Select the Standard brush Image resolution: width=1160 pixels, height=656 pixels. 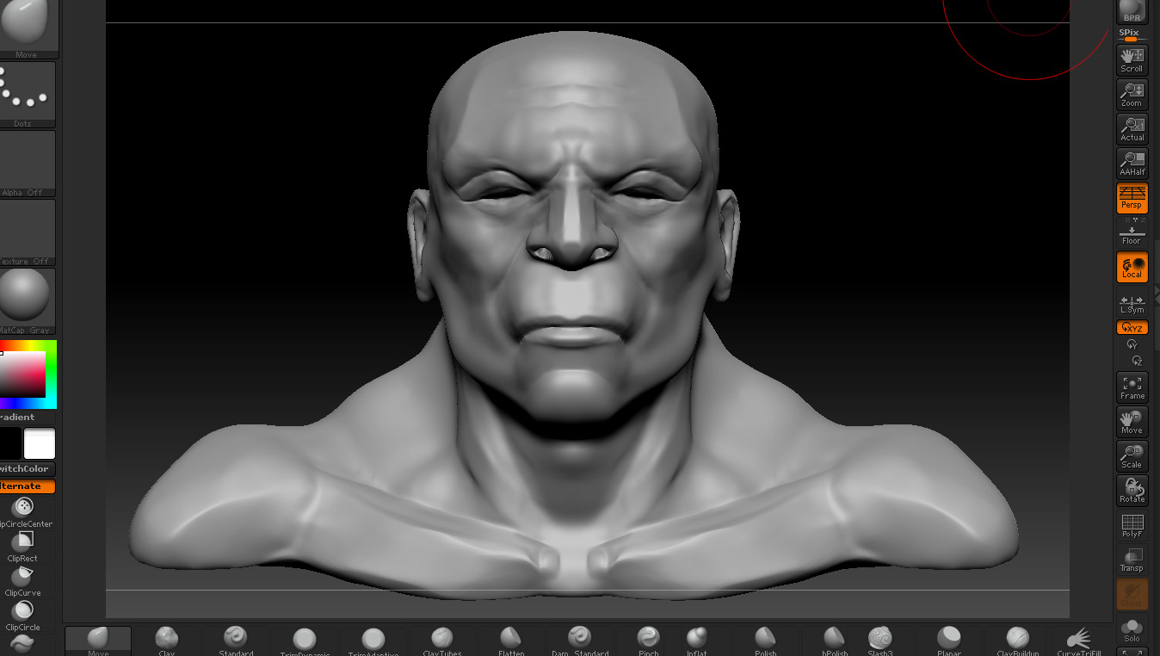(x=236, y=641)
